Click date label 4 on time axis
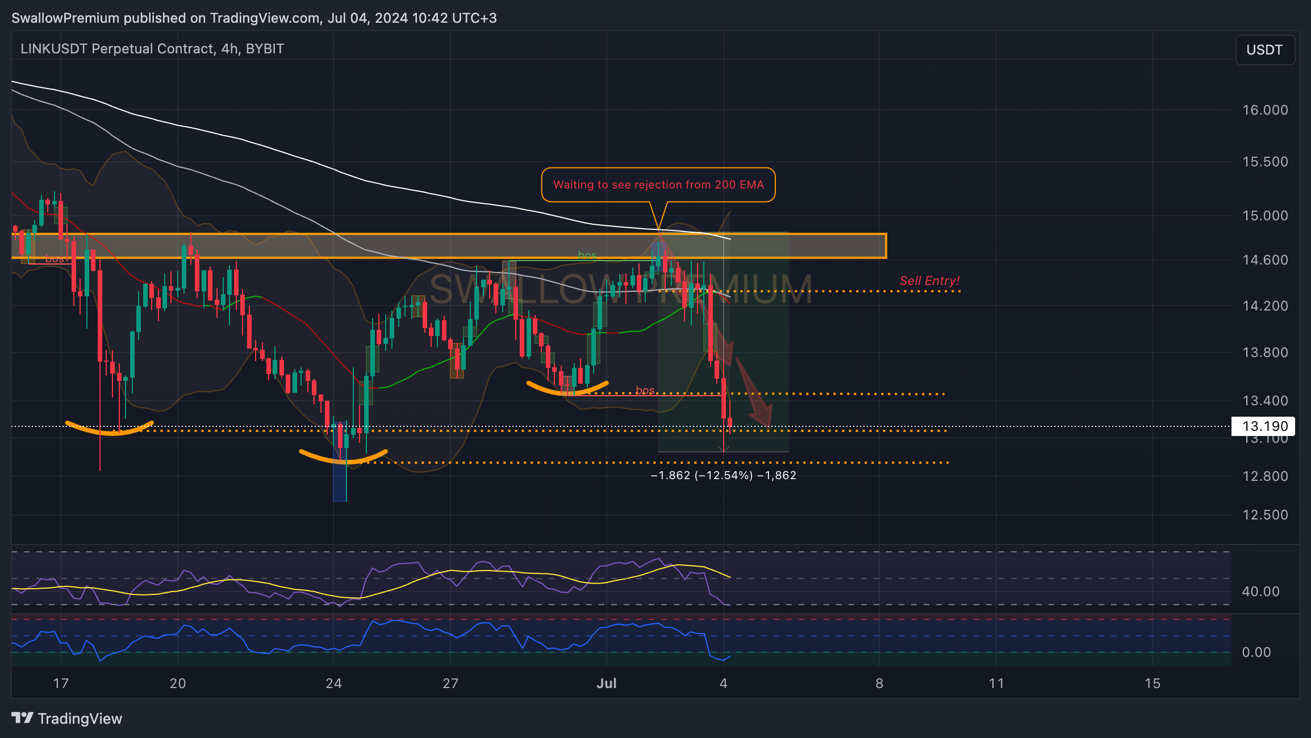Image resolution: width=1311 pixels, height=738 pixels. [x=723, y=684]
